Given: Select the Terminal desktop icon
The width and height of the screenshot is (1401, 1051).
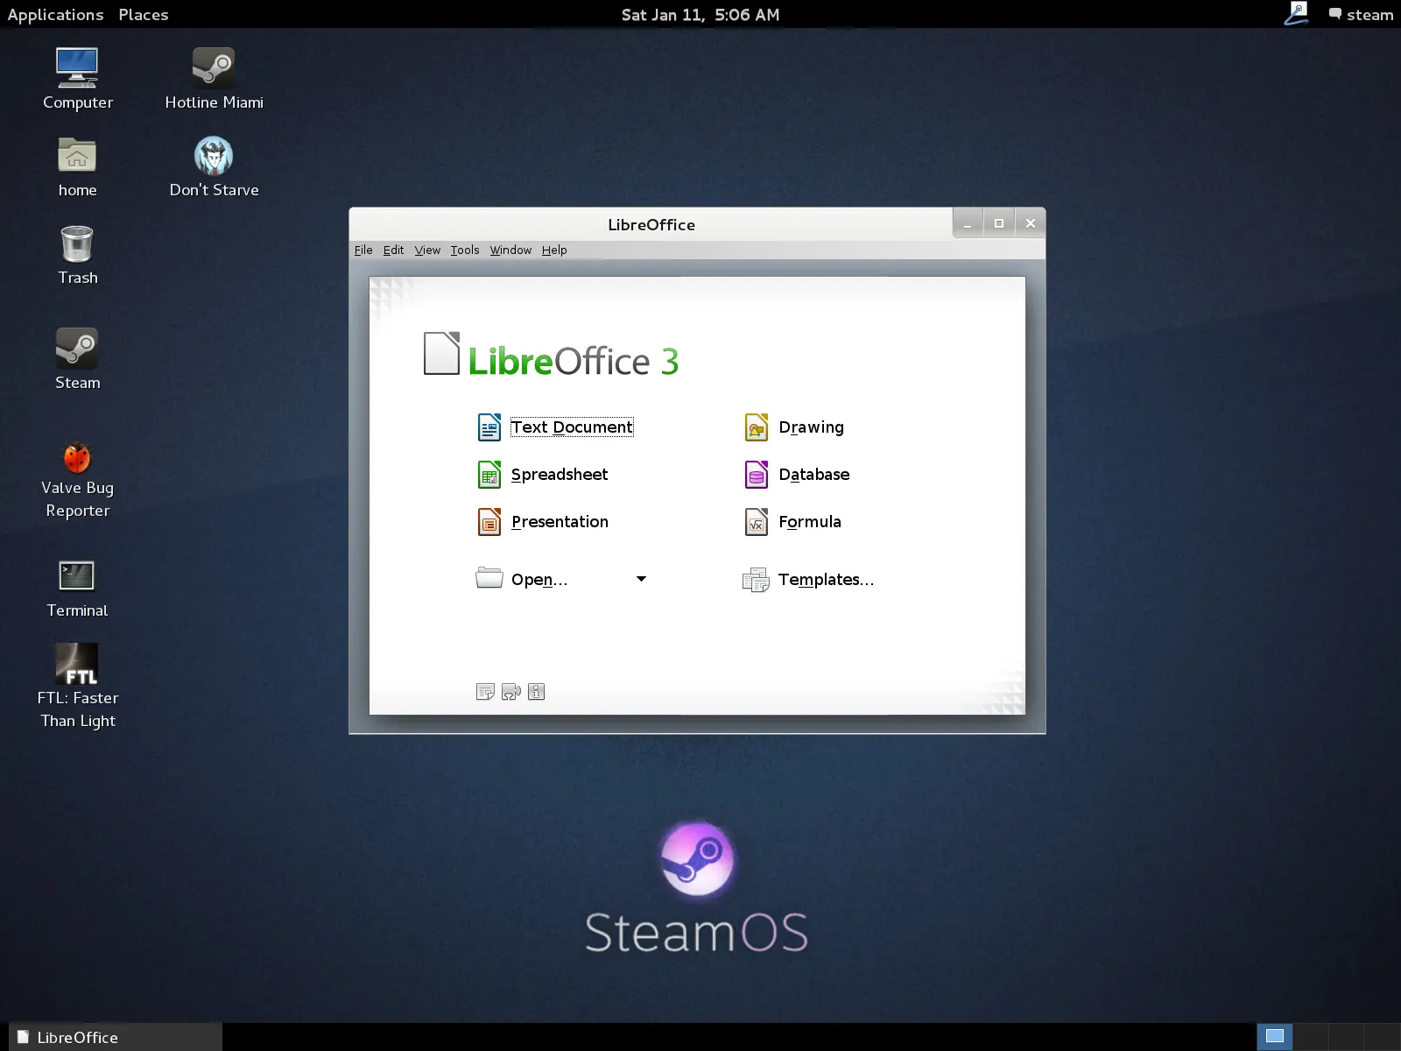Looking at the screenshot, I should click(77, 589).
